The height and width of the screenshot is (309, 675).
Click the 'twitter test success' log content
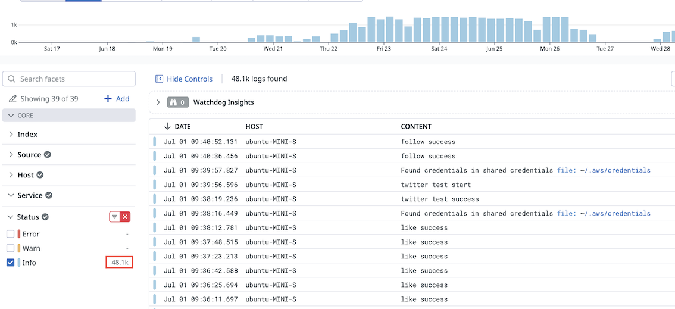[439, 199]
